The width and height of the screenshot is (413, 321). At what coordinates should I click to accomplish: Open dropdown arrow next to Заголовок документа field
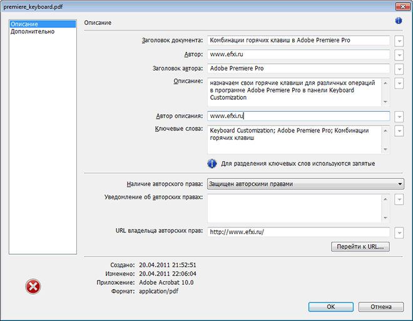[x=399, y=41]
